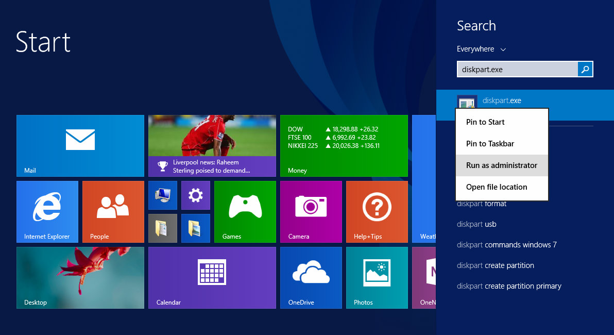
Task: Open the partially visible Weather tile
Action: coord(424,179)
